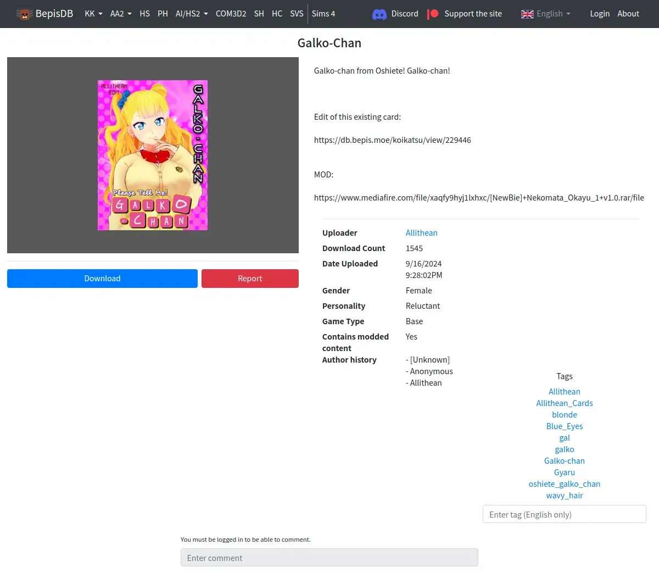
Task: Select the Allithean_Cards tag
Action: [565, 403]
